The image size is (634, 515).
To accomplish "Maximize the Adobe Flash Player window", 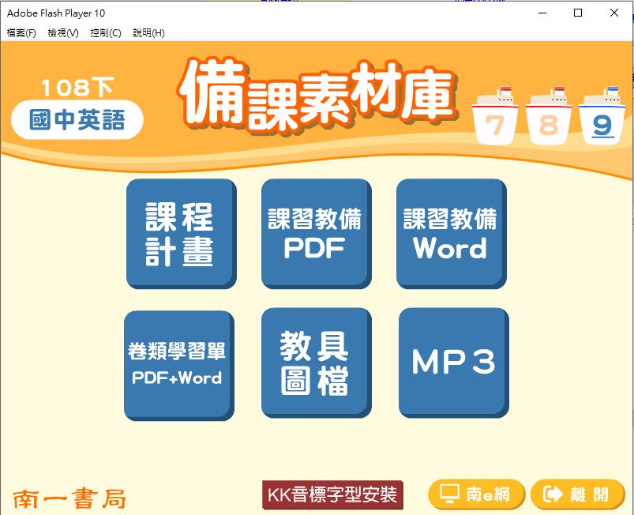I will [578, 13].
